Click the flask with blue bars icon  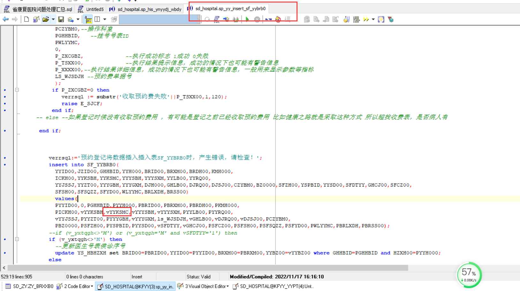coord(347,19)
